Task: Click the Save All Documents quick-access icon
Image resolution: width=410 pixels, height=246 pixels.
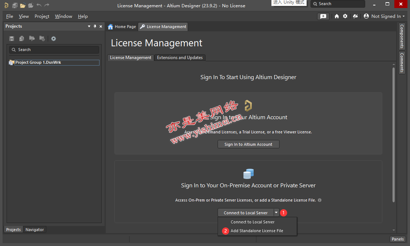Action: coord(15,5)
